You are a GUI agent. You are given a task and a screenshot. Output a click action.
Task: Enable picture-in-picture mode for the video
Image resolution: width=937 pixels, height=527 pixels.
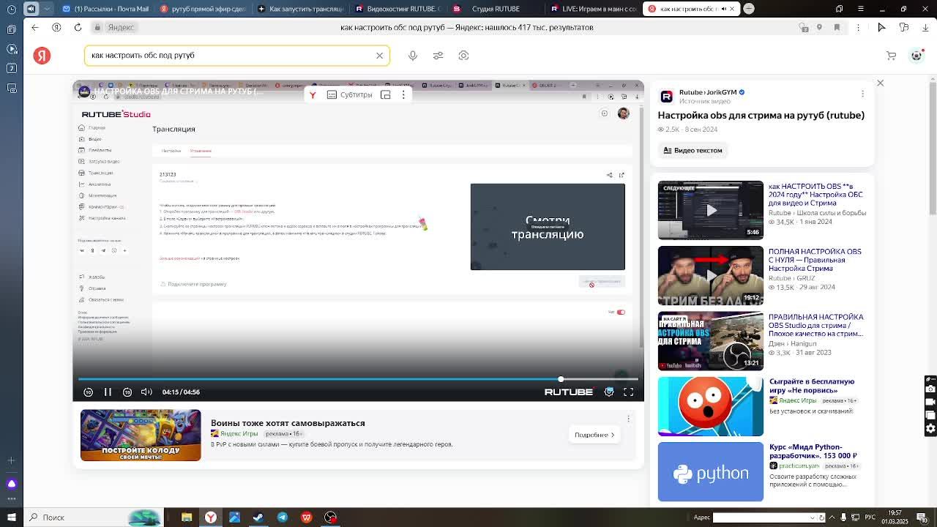[x=386, y=94]
